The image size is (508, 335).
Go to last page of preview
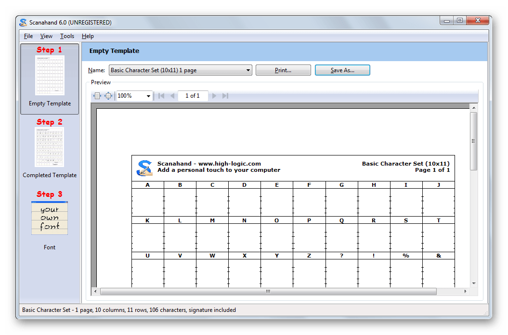[x=225, y=96]
